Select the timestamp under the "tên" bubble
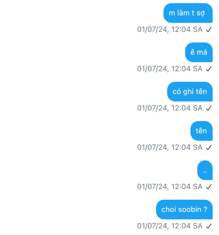The height and width of the screenshot is (235, 219). (x=170, y=147)
